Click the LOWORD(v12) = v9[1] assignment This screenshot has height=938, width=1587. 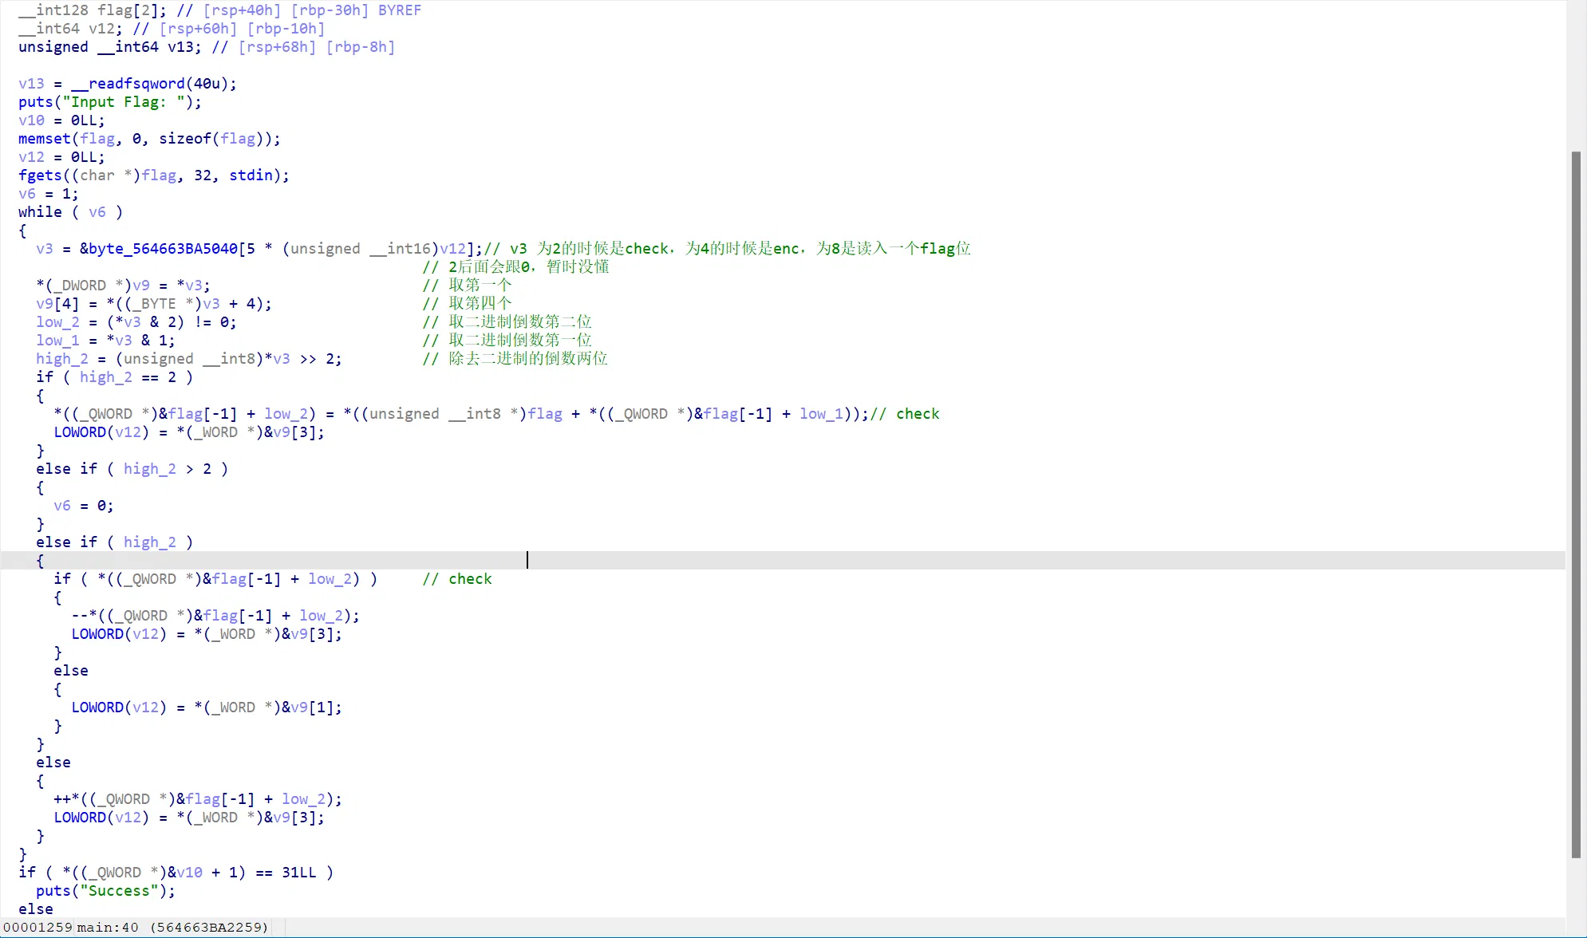[207, 707]
